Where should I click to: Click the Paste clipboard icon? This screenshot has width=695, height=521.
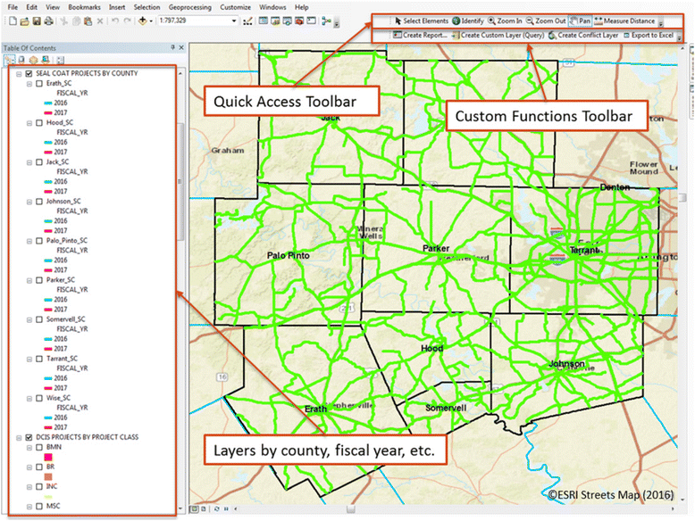click(88, 21)
